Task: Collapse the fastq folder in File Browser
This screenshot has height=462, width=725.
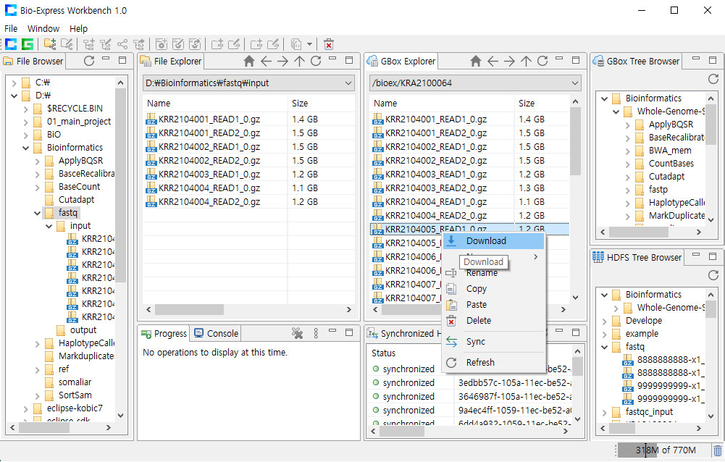Action: [37, 213]
